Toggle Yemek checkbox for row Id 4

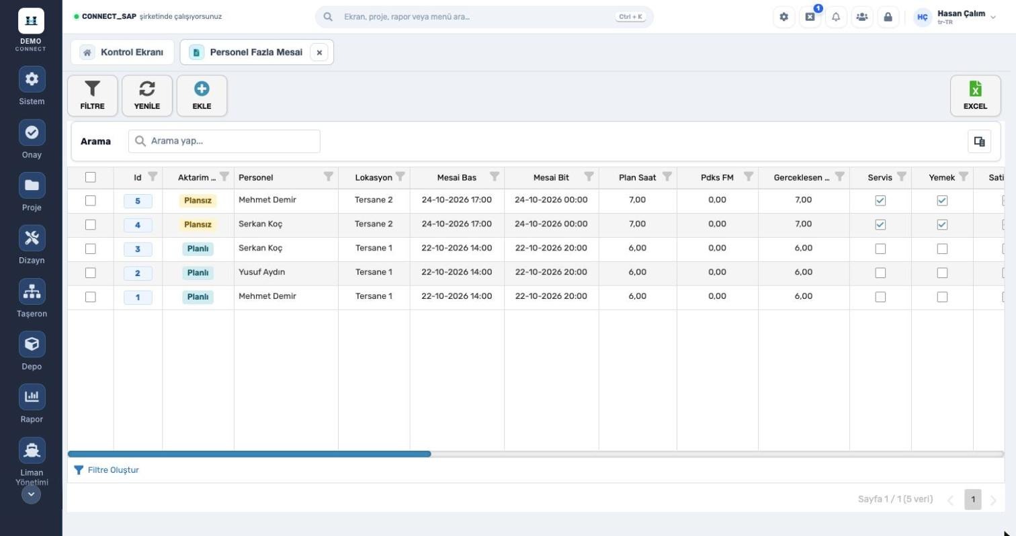pyautogui.click(x=942, y=225)
